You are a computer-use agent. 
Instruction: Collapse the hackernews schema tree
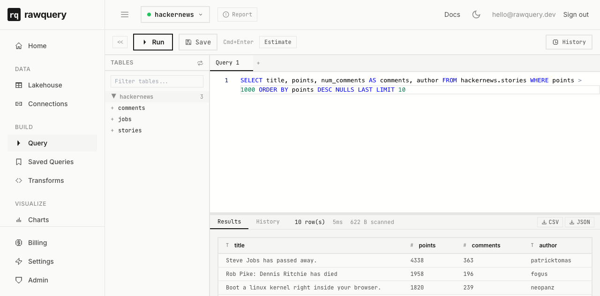coord(157,97)
